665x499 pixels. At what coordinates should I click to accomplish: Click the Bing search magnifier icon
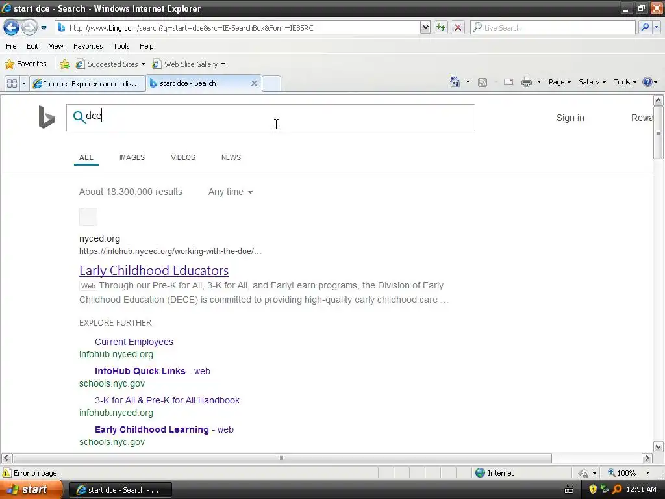79,117
